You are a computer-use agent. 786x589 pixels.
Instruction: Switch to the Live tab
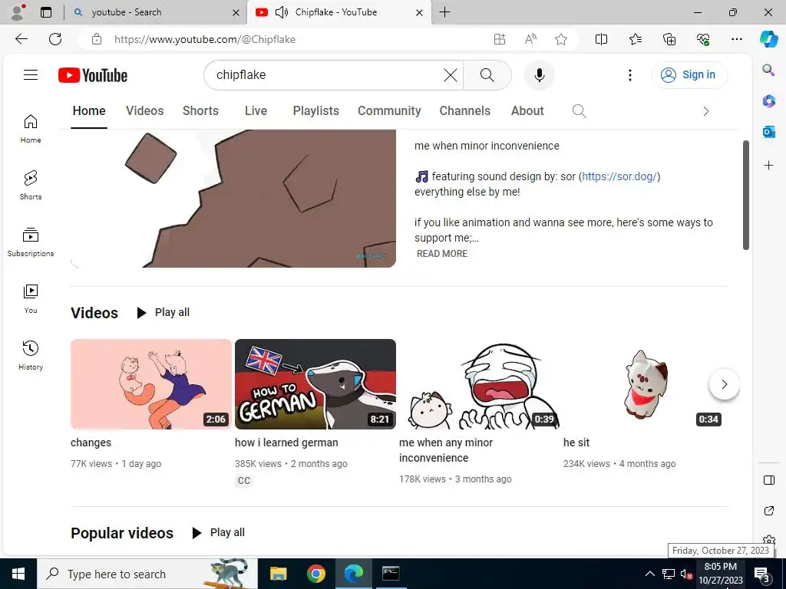(256, 110)
